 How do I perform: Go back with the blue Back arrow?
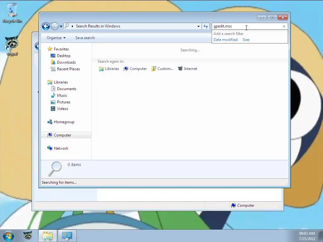(x=46, y=26)
